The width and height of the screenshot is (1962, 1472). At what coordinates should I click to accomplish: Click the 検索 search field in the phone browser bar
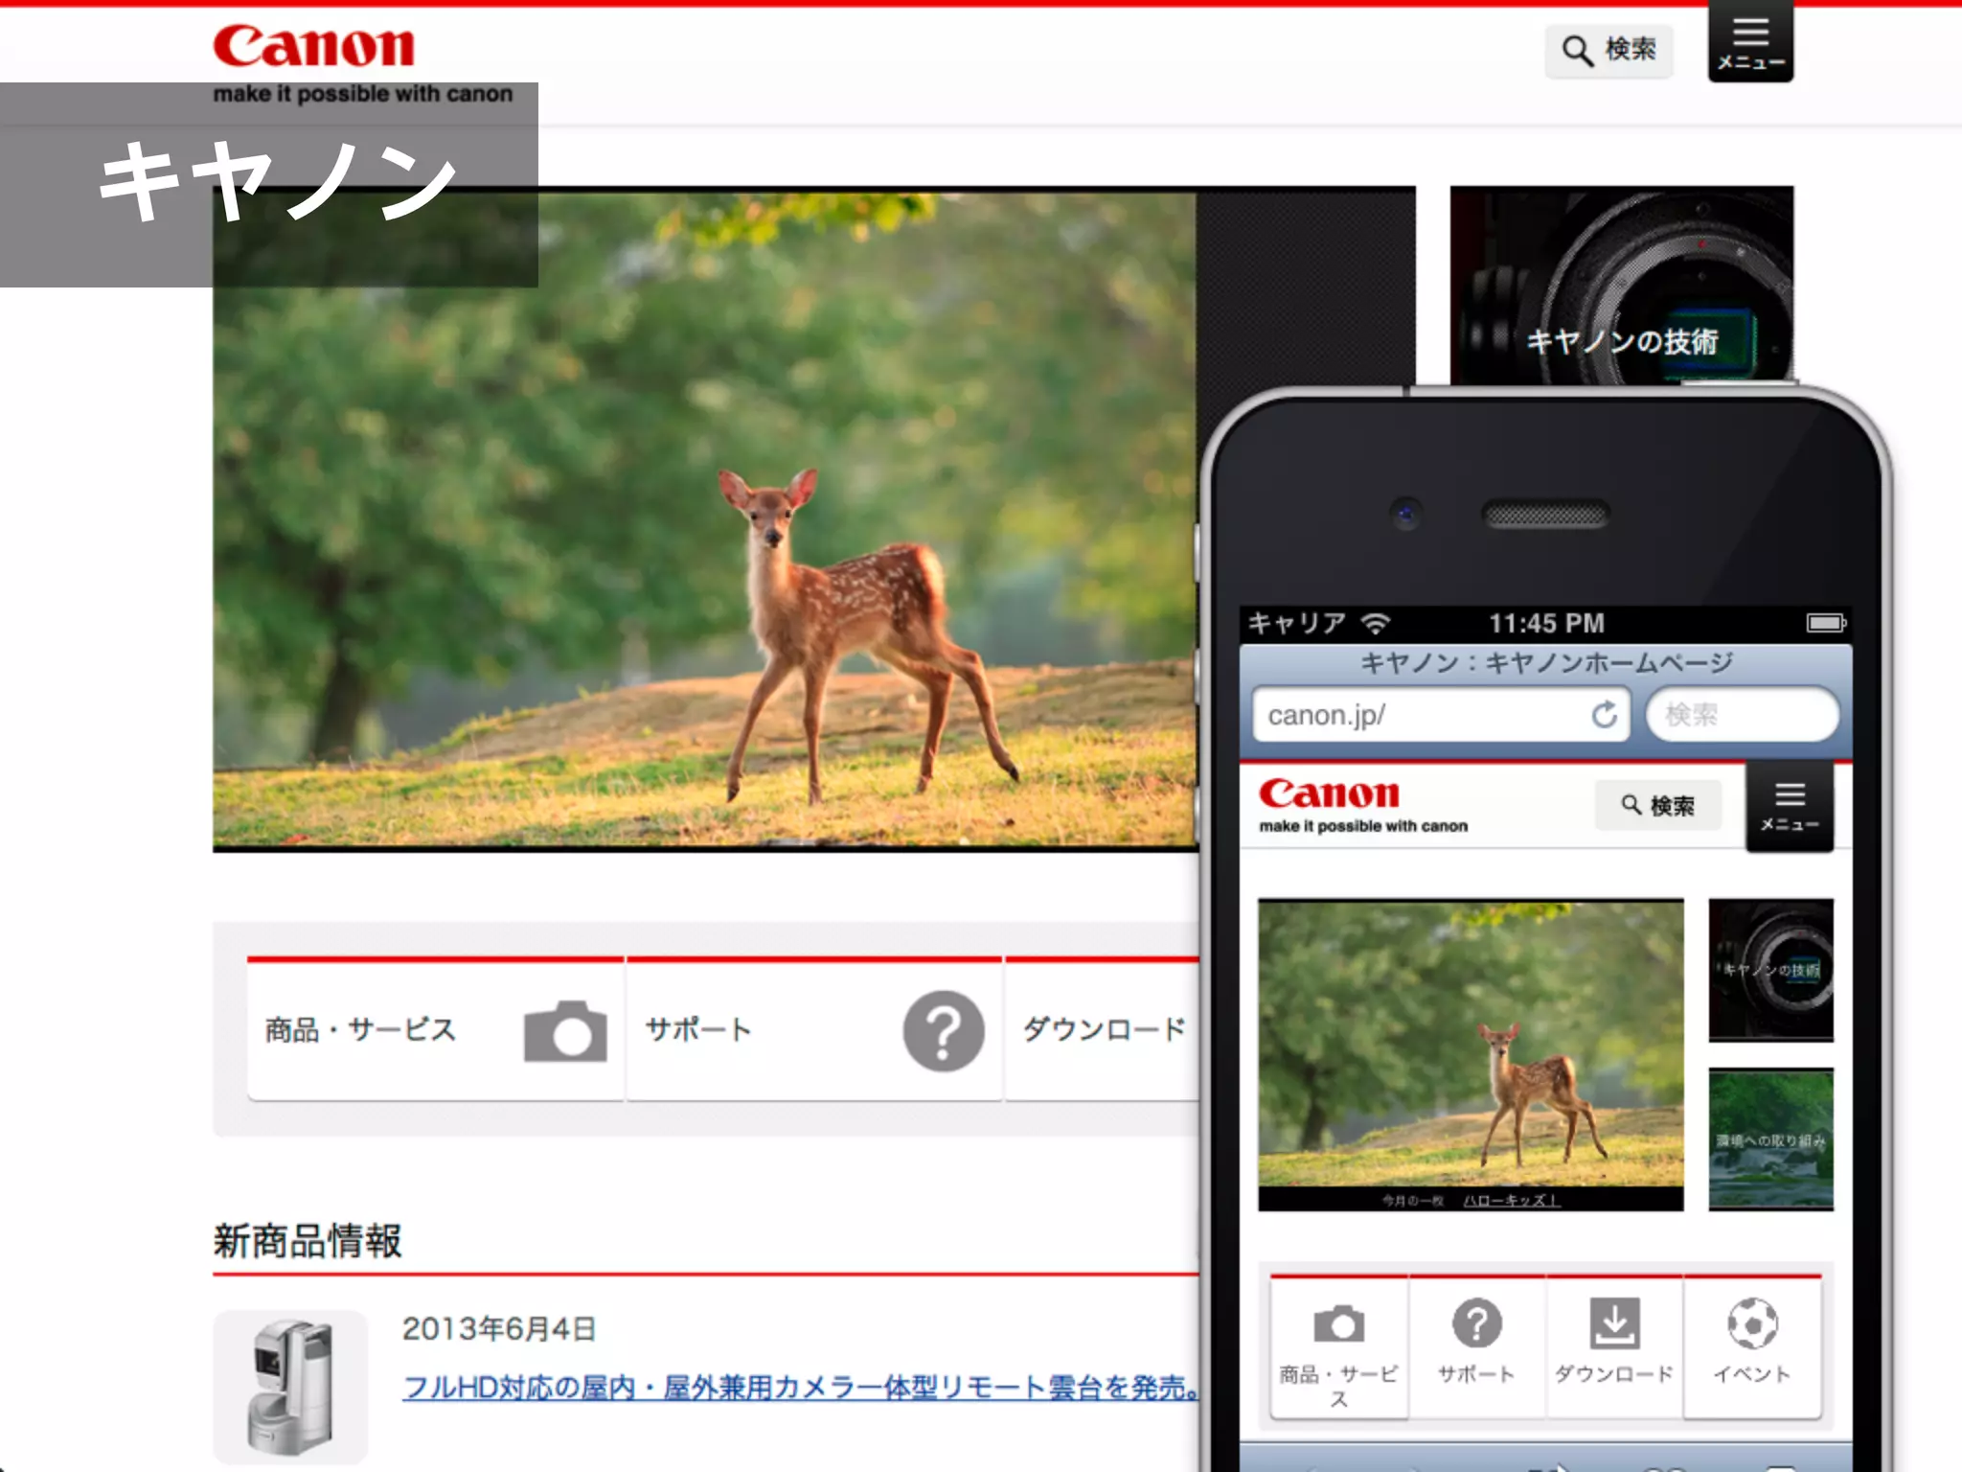[1743, 714]
